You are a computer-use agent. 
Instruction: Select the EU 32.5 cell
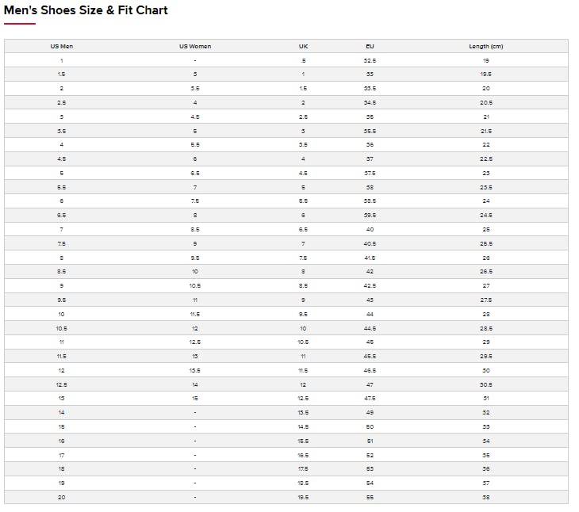point(370,60)
